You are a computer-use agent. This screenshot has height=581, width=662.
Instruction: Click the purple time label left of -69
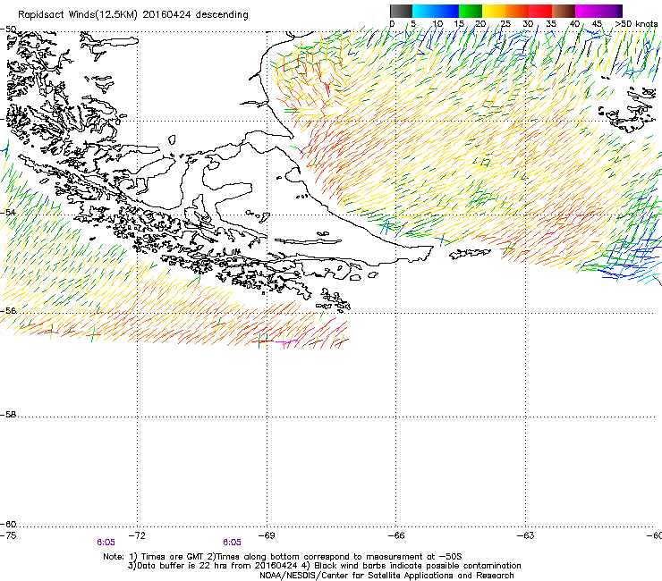(233, 543)
